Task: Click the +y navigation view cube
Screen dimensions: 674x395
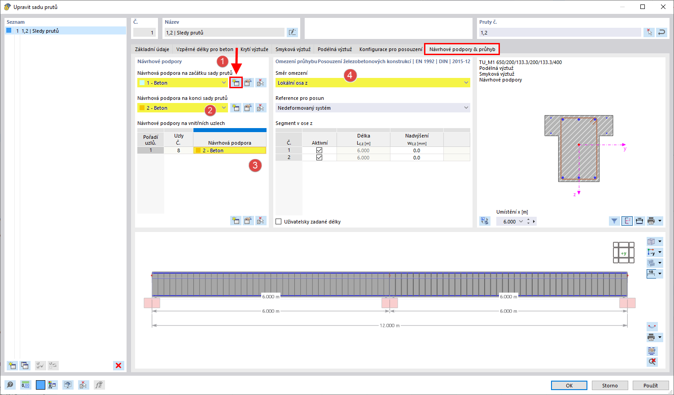Action: [624, 253]
